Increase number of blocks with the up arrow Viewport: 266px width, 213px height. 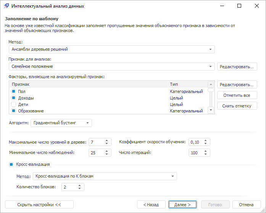[80, 185]
